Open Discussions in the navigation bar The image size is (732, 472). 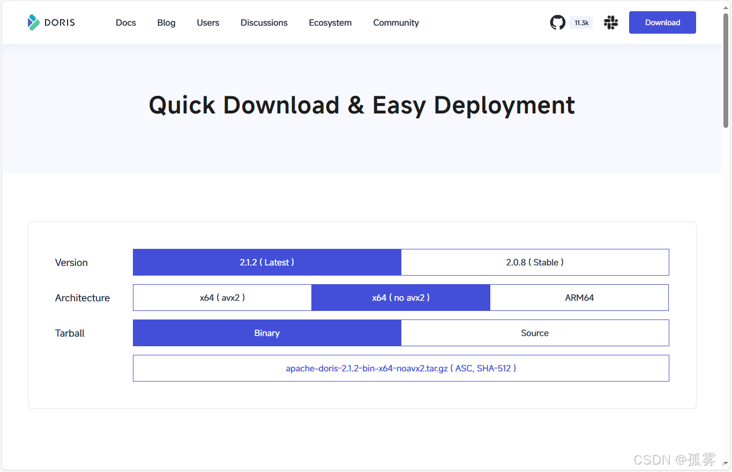264,22
